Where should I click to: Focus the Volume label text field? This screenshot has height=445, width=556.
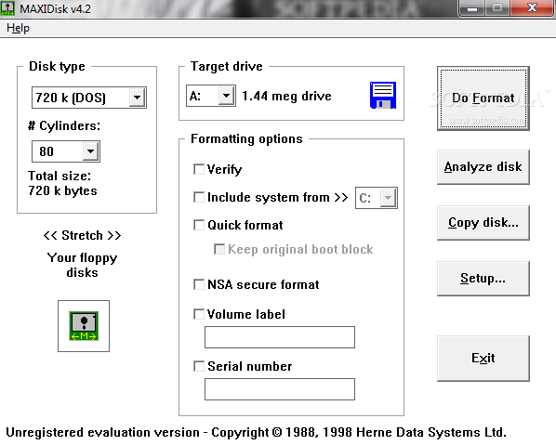pos(280,337)
